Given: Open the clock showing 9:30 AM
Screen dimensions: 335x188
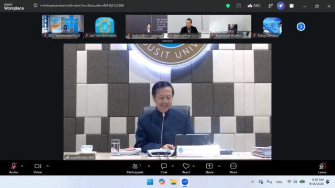Looking at the screenshot, I should coord(316,182).
